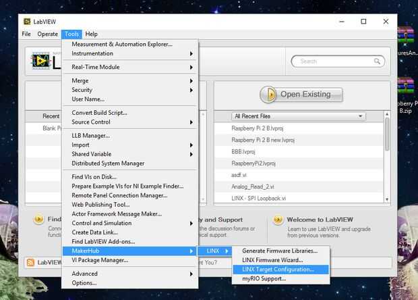418x300 pixels.
Task: Open the Help menu
Action: pos(91,34)
